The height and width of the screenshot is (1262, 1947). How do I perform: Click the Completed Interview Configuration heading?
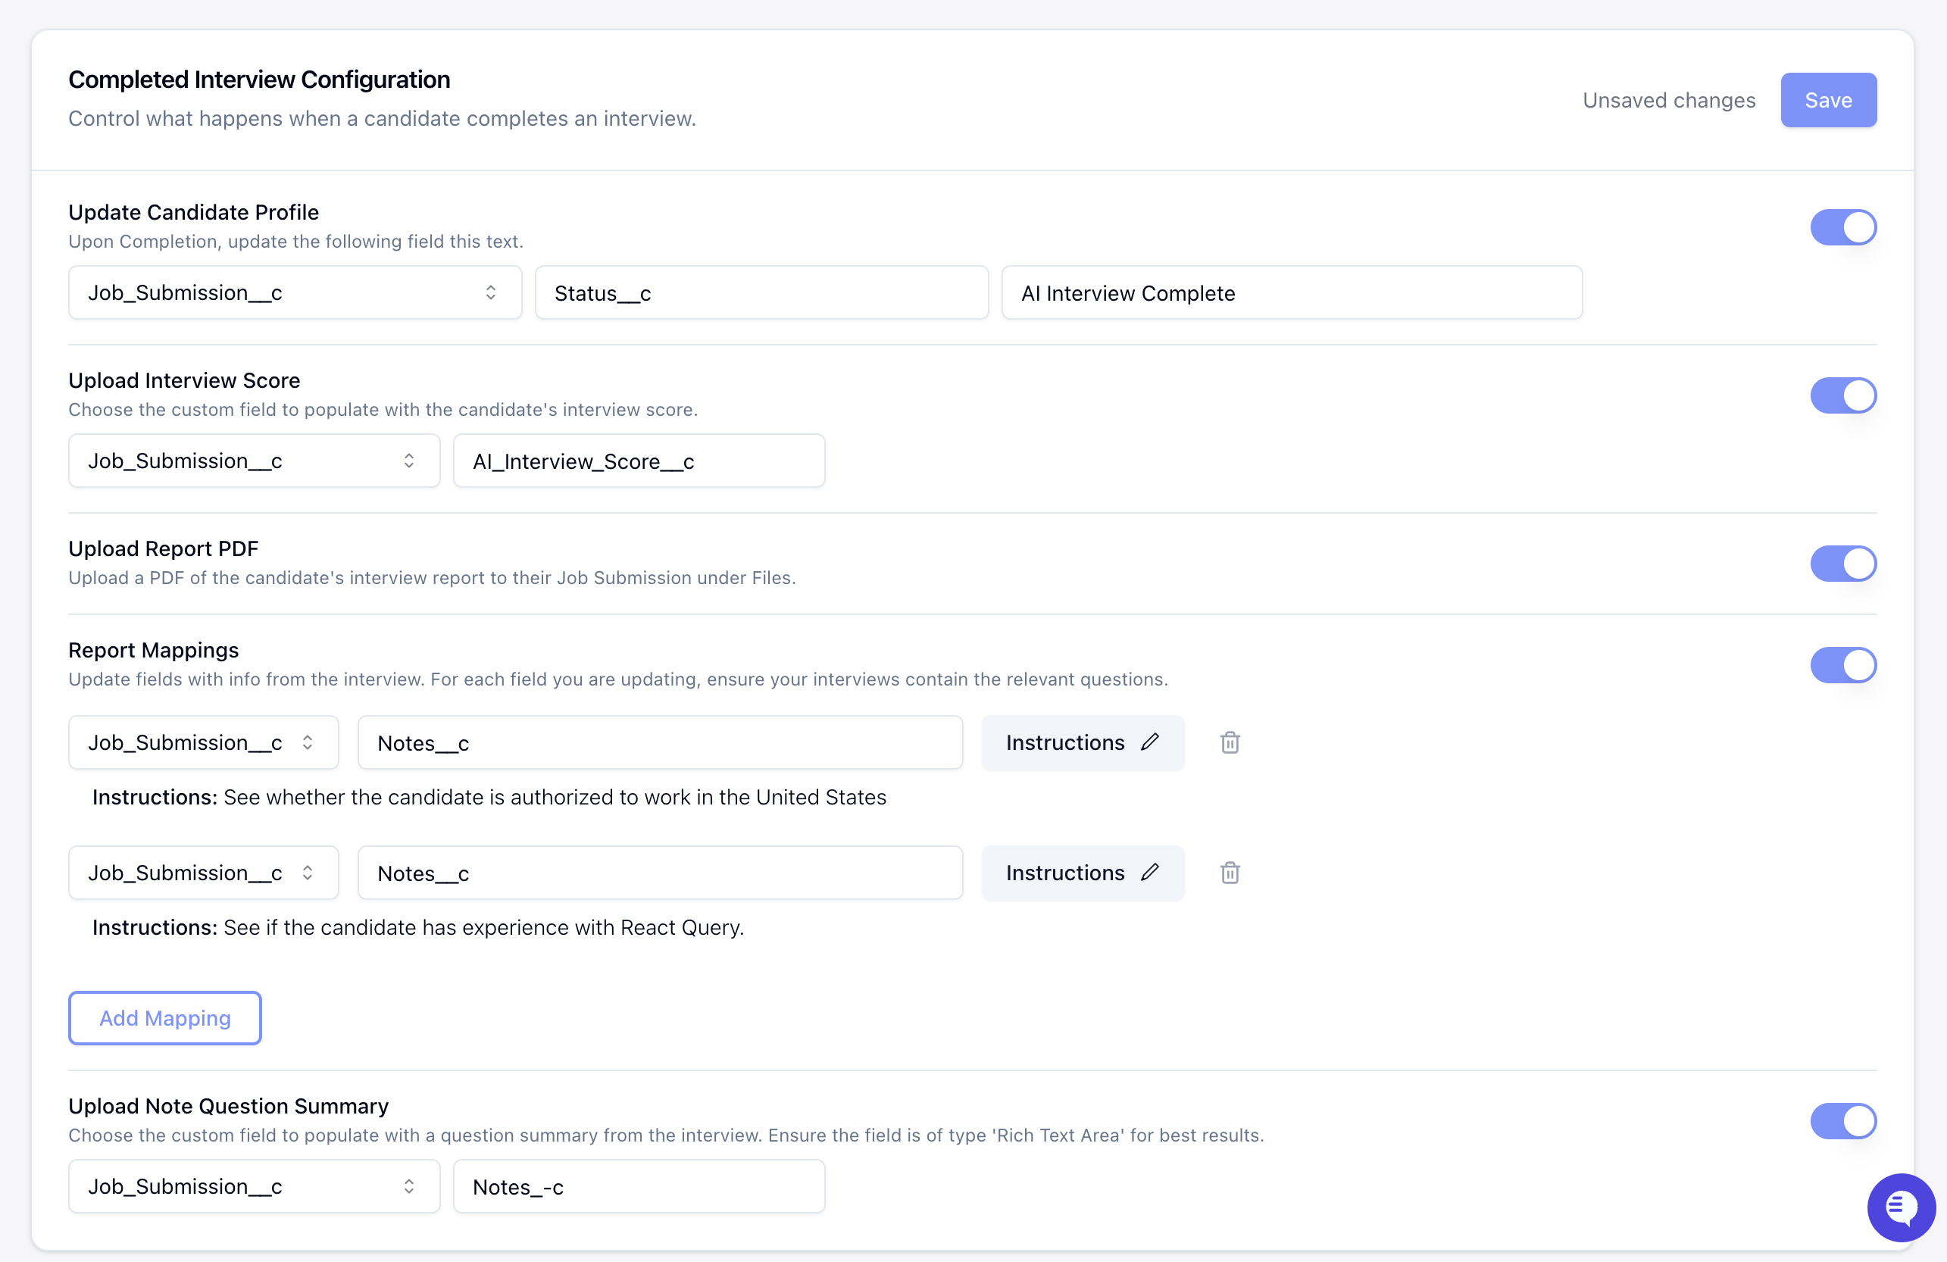pos(258,80)
